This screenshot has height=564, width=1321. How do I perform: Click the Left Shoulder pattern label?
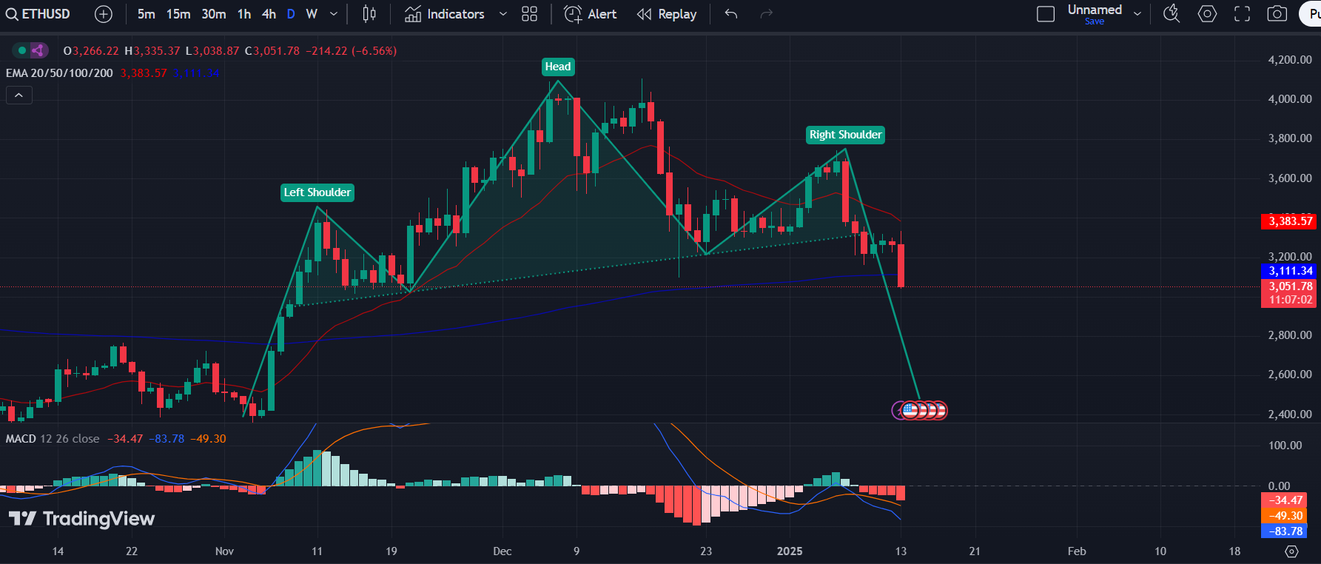tap(317, 192)
